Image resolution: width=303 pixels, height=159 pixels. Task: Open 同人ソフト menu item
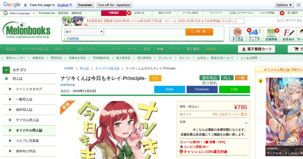63,49
